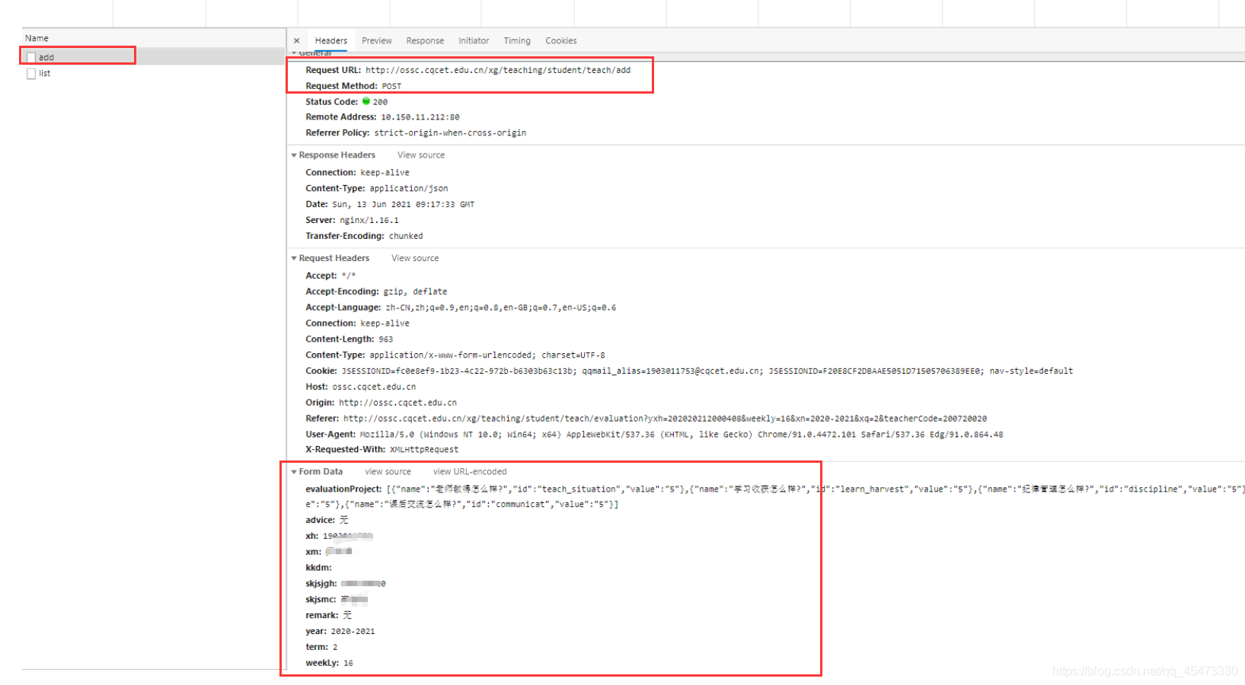This screenshot has width=1245, height=685.
Task: Click the file icon beside the list request
Action: 31,74
